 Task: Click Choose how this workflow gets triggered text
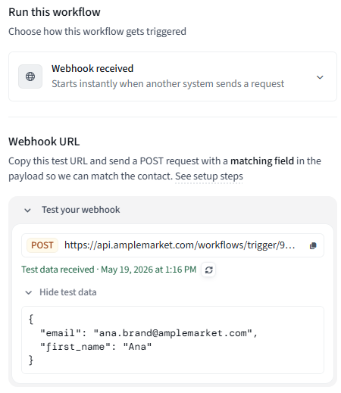97,32
